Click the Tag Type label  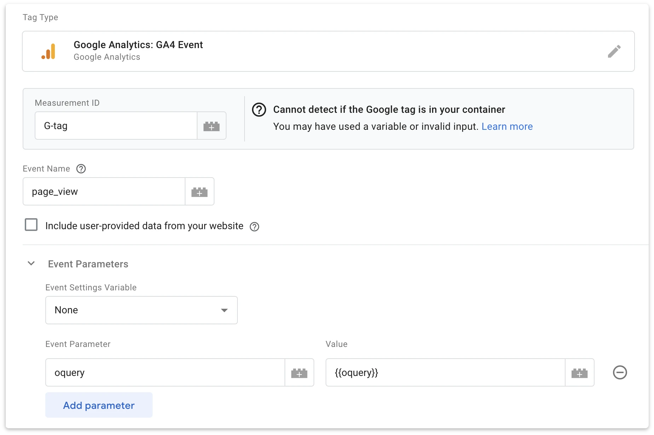point(40,17)
